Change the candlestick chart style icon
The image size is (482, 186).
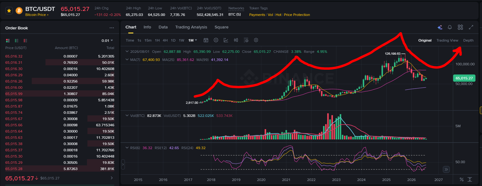[x=236, y=40]
